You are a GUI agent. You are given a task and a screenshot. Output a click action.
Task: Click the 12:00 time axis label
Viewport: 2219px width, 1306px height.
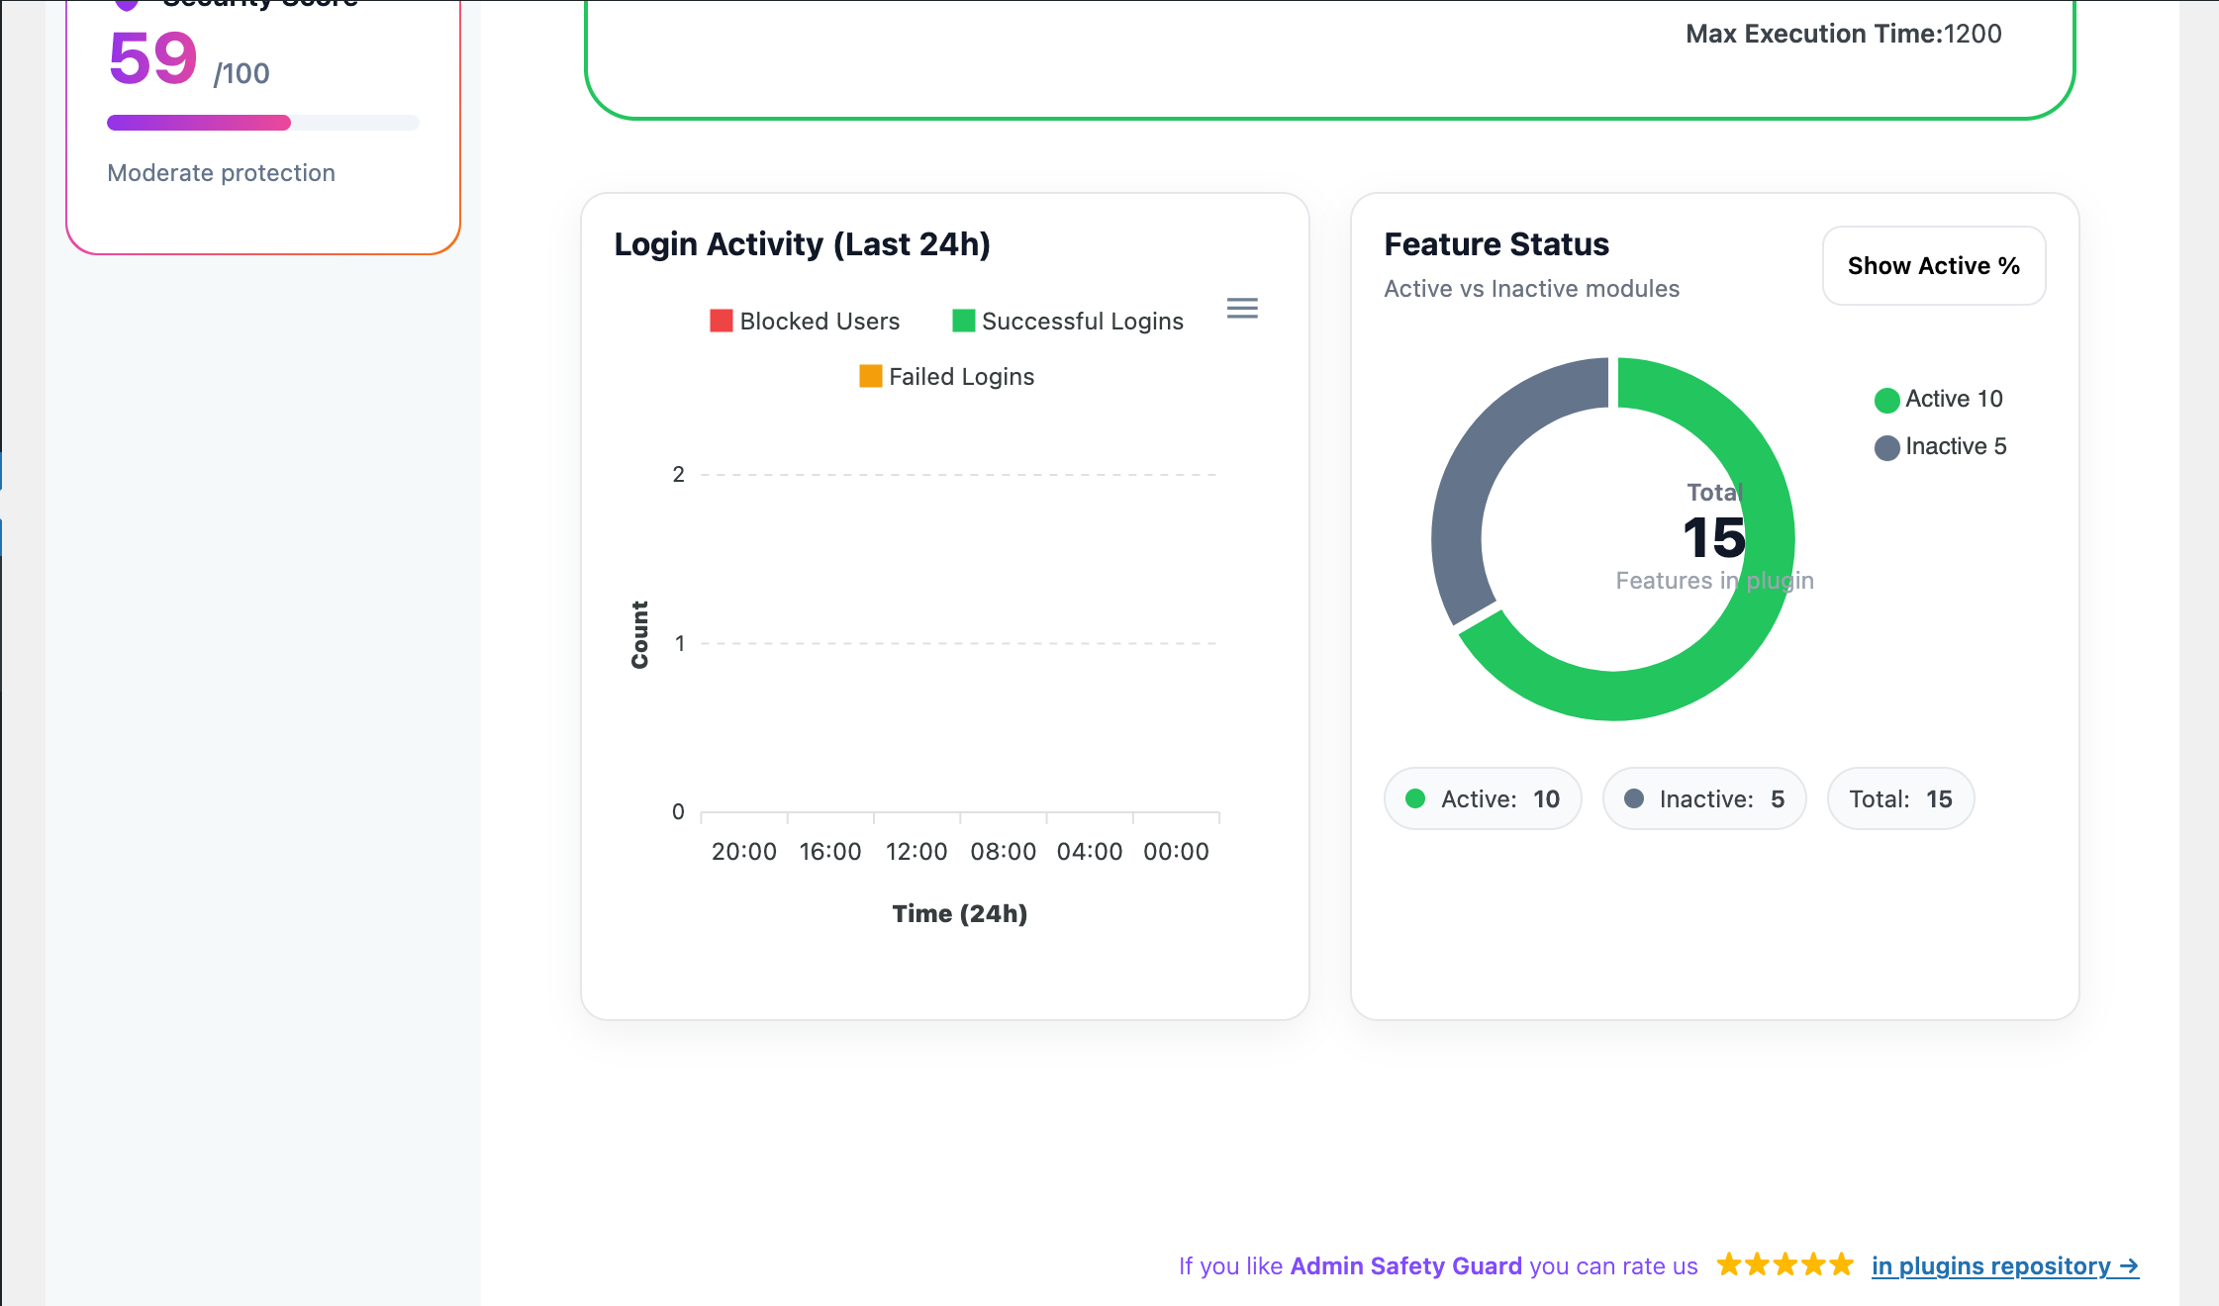(916, 852)
